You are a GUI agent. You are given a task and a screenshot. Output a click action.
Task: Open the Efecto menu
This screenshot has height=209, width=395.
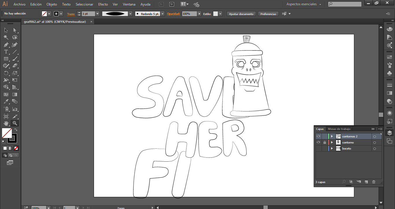pos(103,4)
